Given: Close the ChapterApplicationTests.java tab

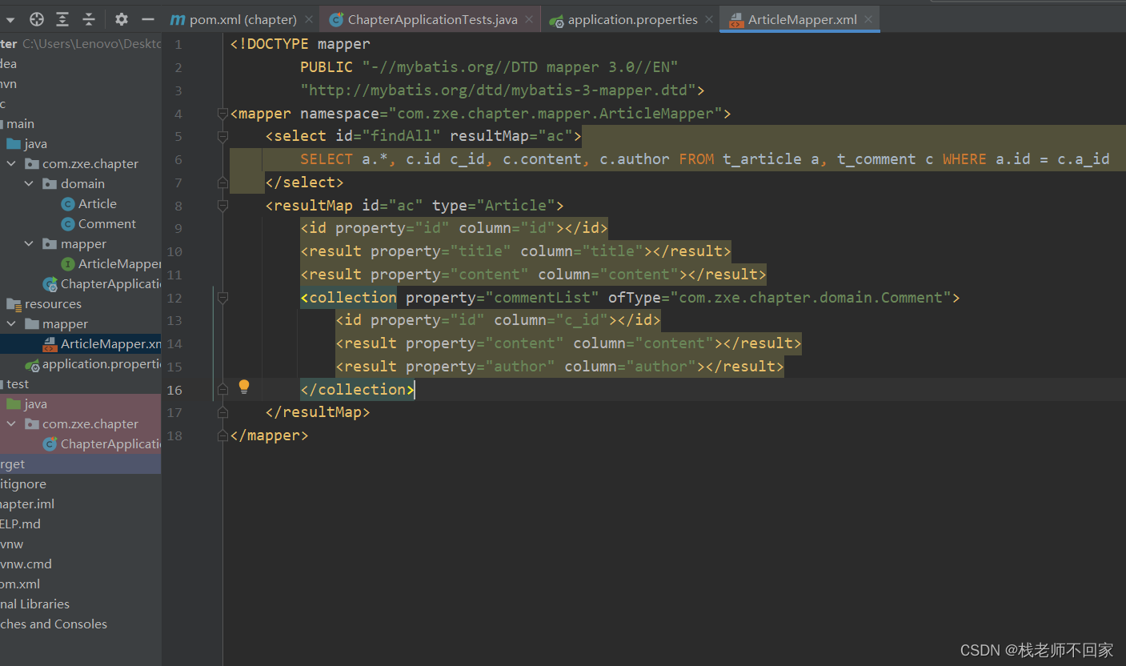Looking at the screenshot, I should point(529,19).
